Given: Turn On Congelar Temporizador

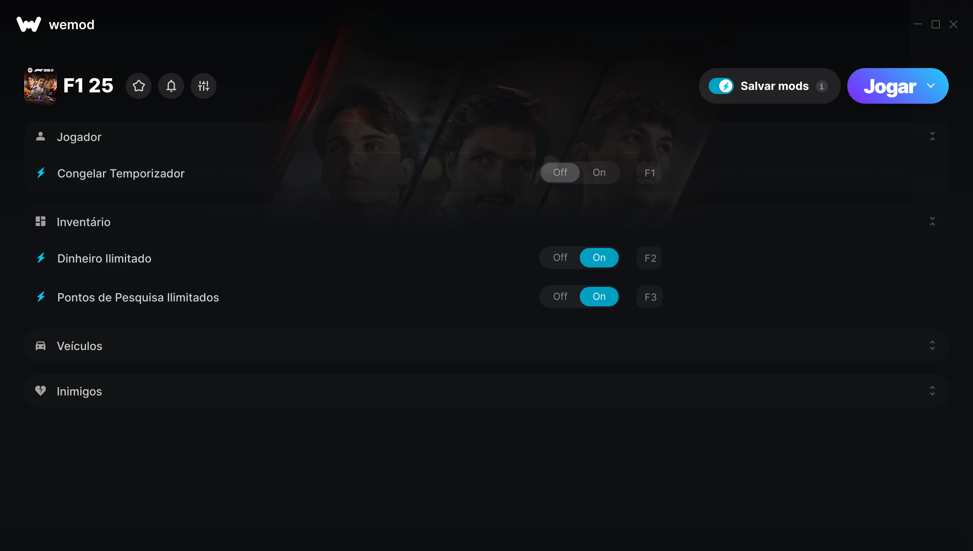Looking at the screenshot, I should tap(599, 173).
